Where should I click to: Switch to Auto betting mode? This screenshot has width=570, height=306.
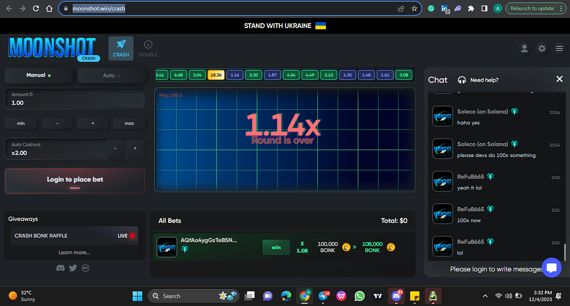pos(112,75)
